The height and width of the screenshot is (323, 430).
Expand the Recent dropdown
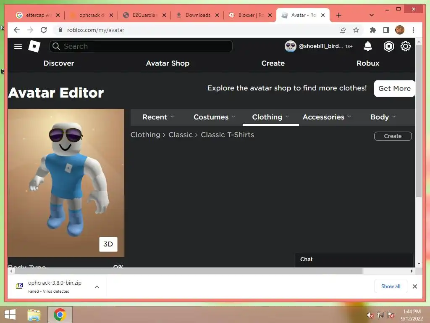[158, 117]
